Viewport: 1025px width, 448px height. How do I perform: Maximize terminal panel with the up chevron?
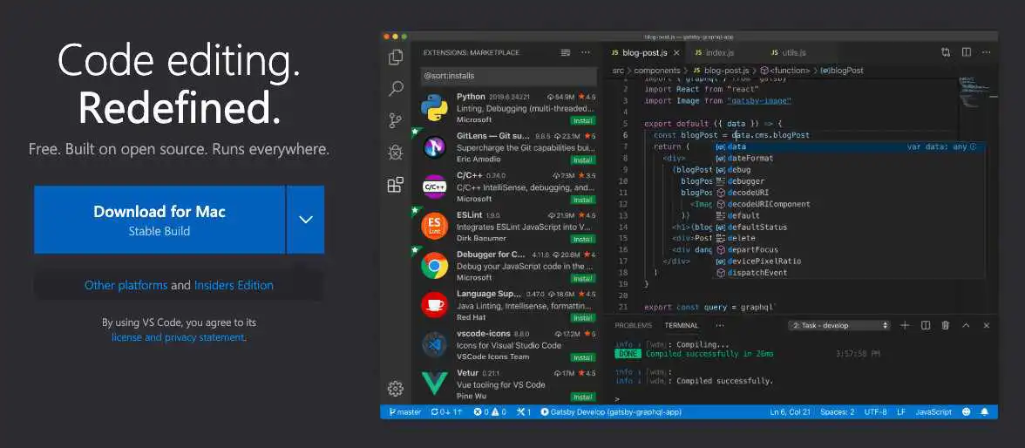966,325
